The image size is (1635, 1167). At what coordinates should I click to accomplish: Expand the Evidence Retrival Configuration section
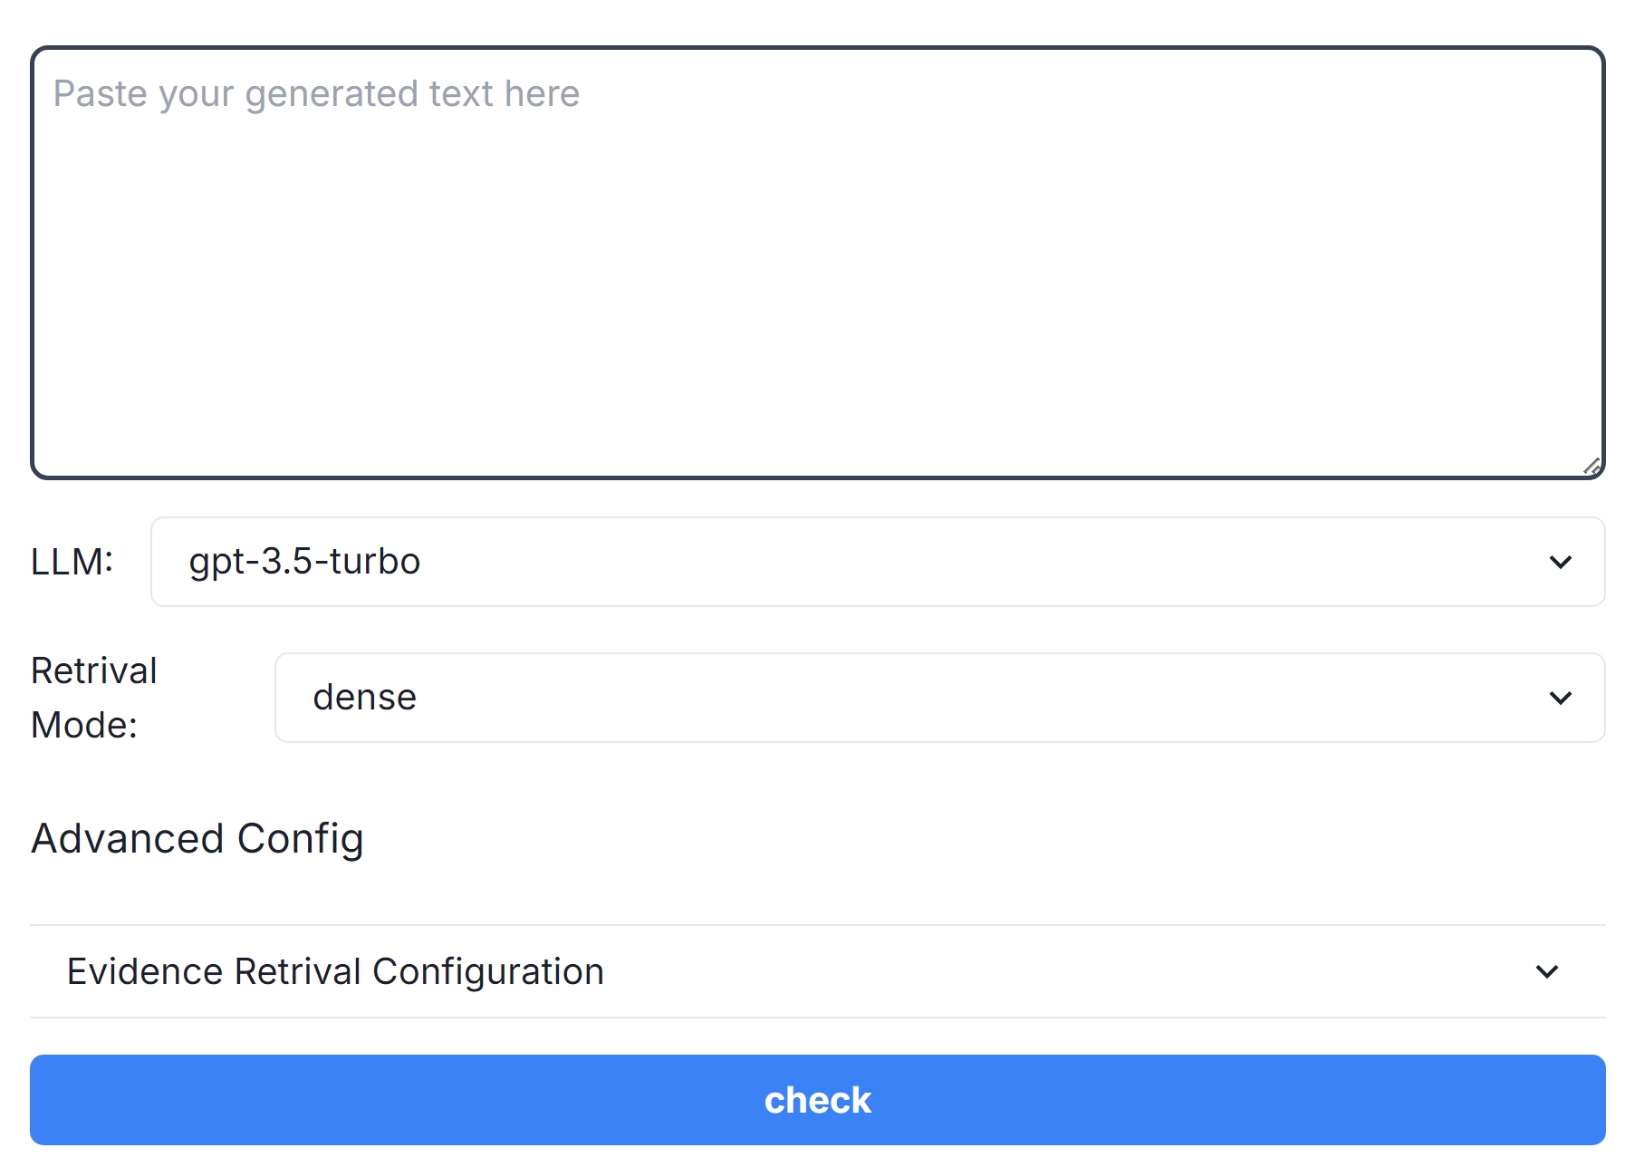tap(815, 971)
